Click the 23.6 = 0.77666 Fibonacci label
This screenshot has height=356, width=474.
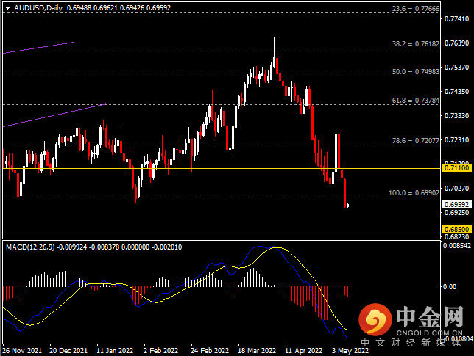coord(414,9)
